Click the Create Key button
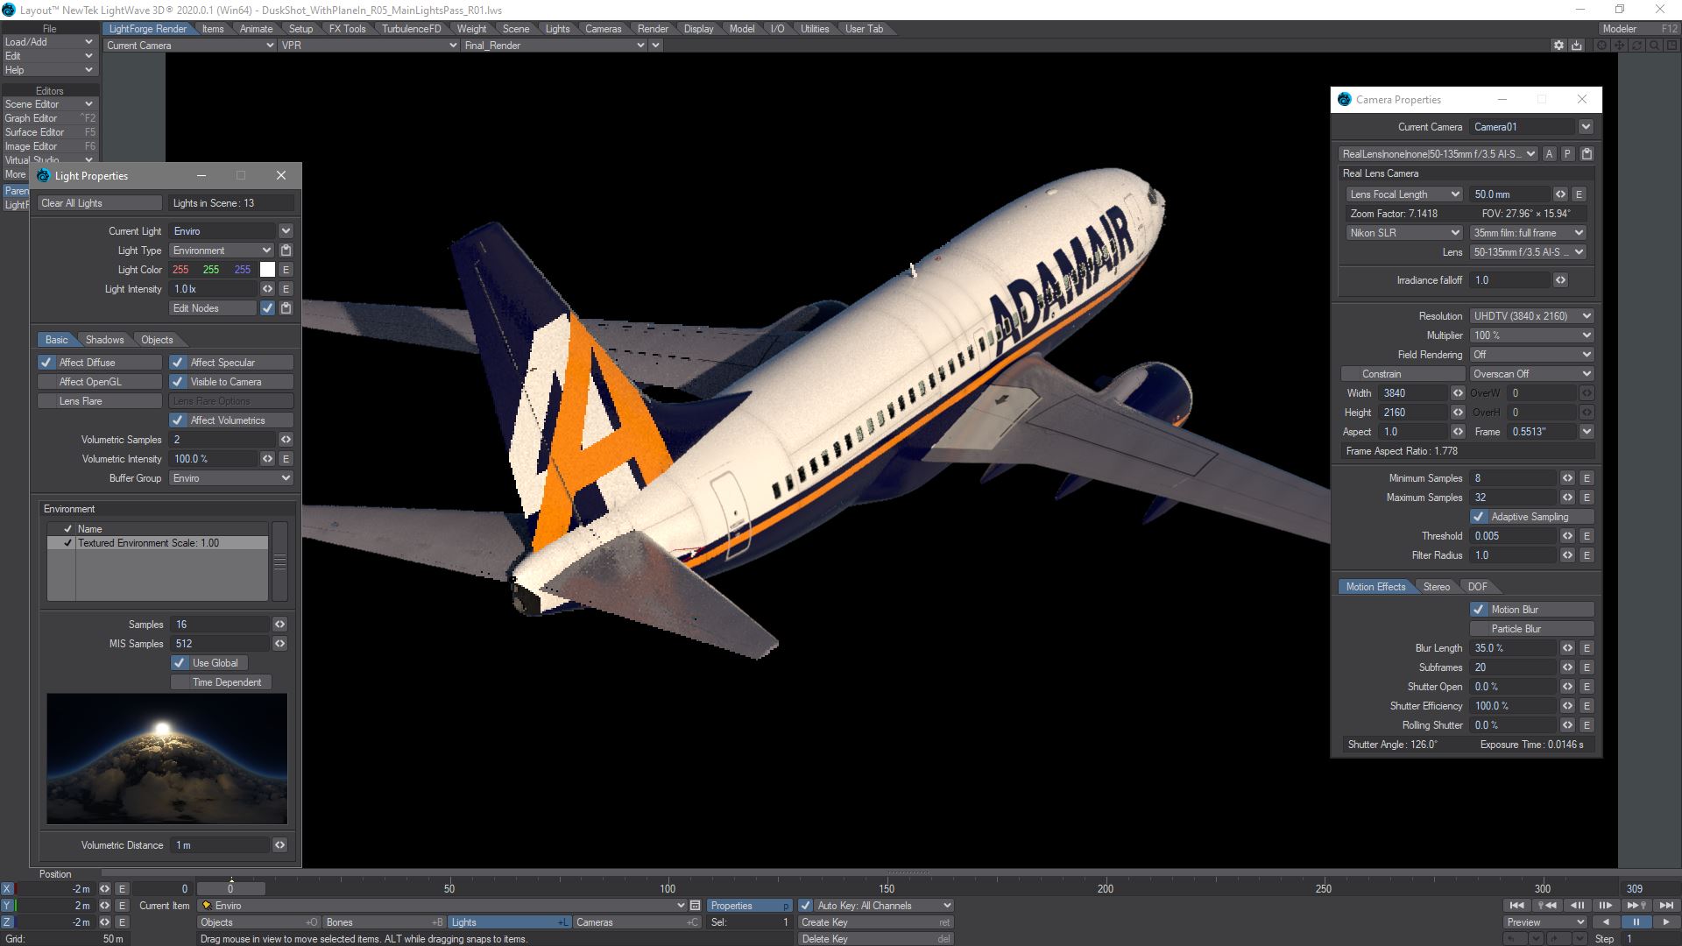The width and height of the screenshot is (1682, 946). coord(874,922)
